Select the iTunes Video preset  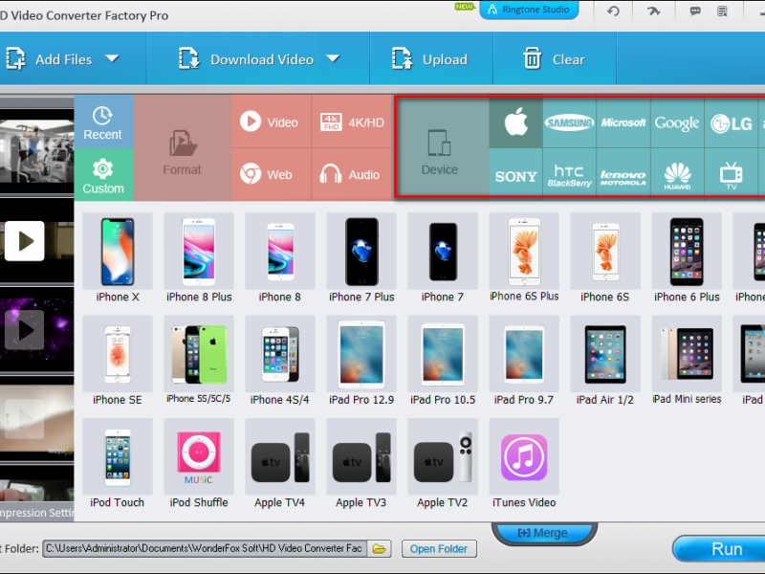tap(524, 464)
